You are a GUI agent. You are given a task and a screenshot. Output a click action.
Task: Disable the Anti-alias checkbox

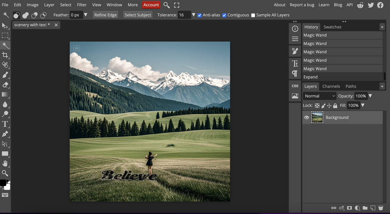[x=200, y=15]
